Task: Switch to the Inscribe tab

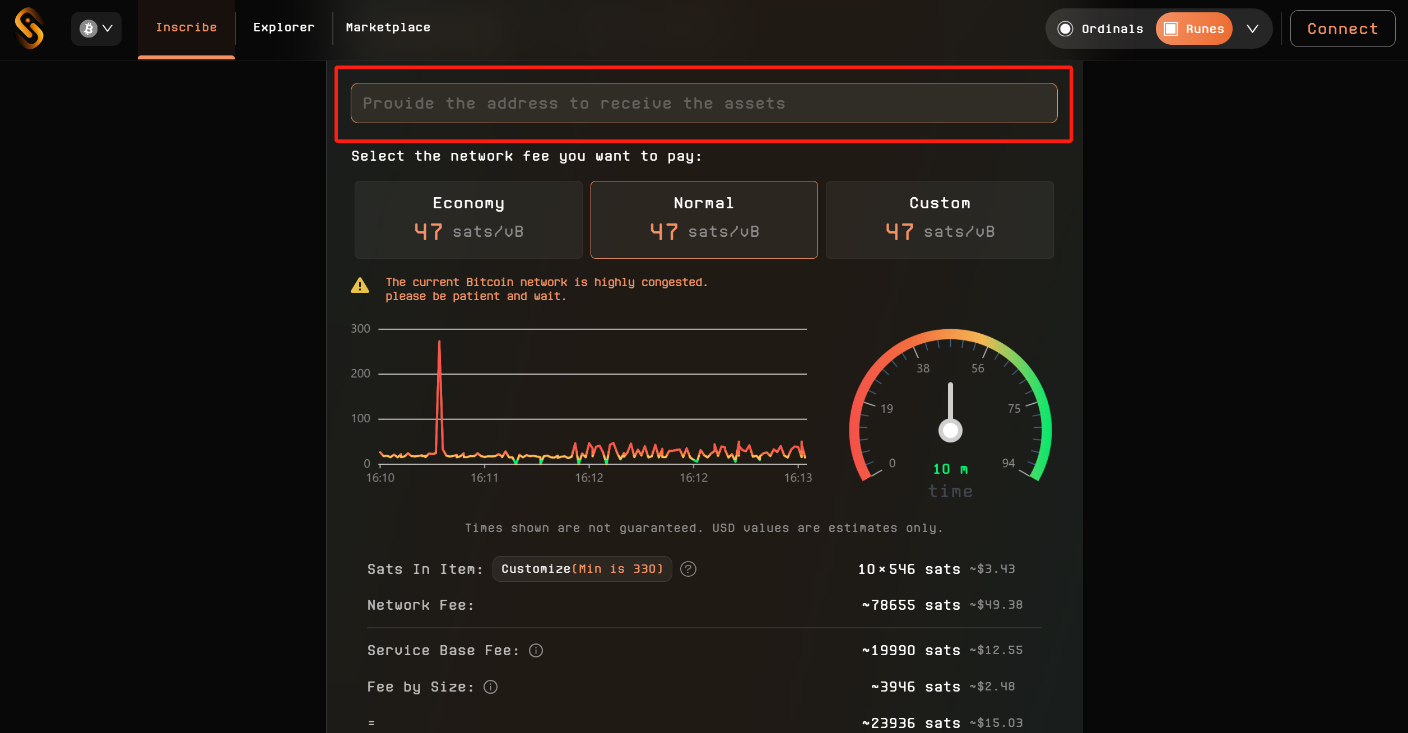Action: (186, 27)
